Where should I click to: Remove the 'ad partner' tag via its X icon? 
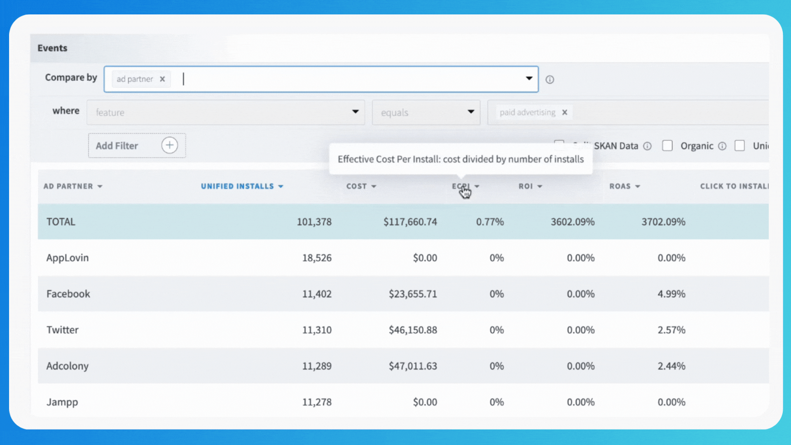[162, 79]
